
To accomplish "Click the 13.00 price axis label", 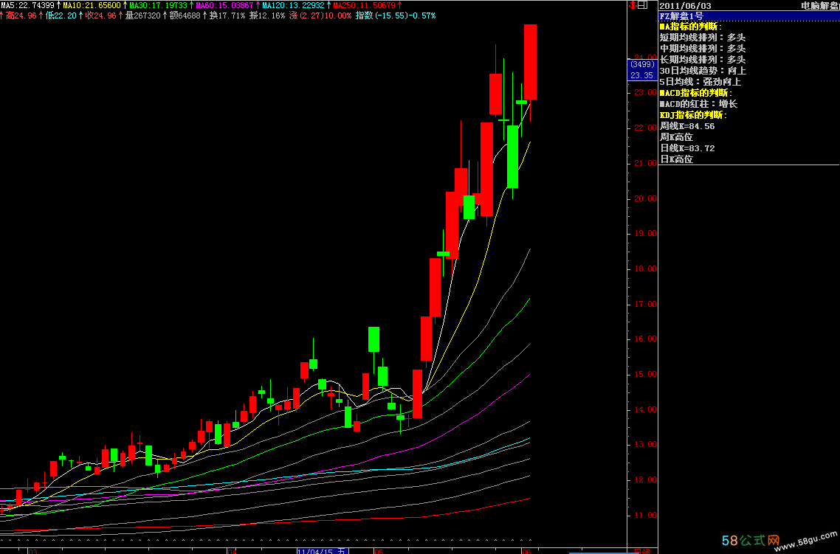I will [x=645, y=444].
